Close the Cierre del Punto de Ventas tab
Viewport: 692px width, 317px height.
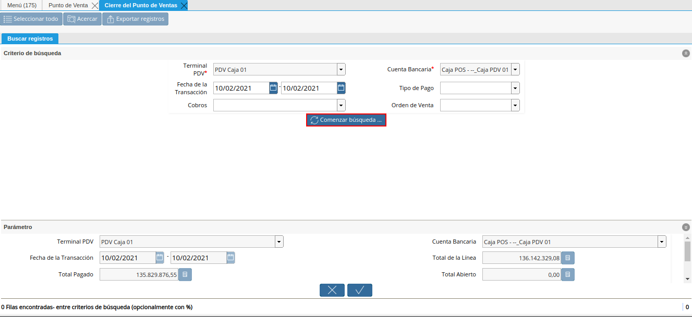coord(184,5)
